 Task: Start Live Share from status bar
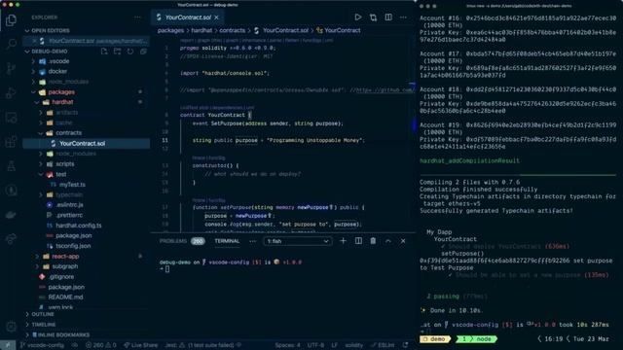140,345
